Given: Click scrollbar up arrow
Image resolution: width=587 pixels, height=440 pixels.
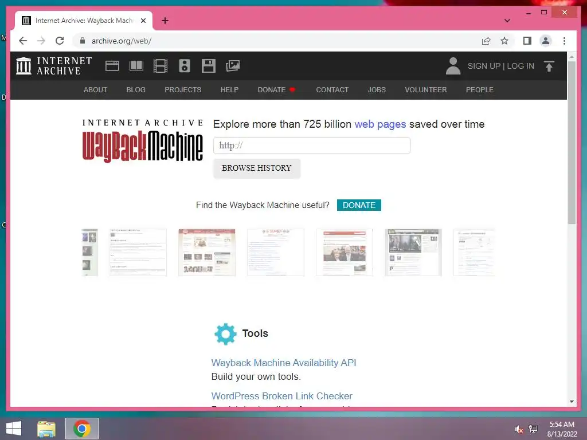Looking at the screenshot, I should tap(572, 57).
